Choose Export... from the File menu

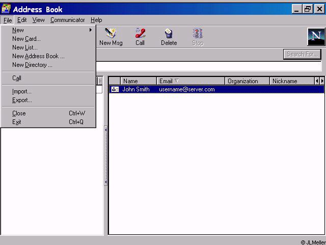click(x=48, y=100)
